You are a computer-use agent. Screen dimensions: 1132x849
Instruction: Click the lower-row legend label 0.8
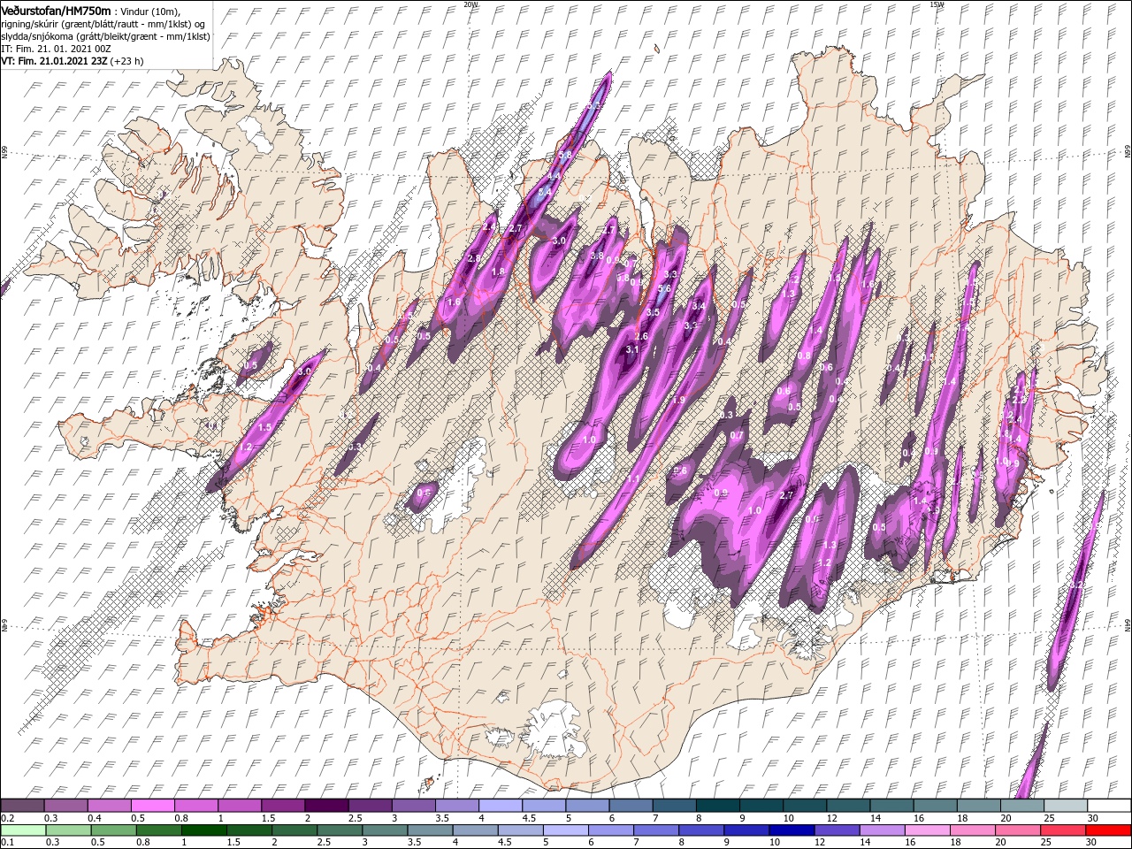(143, 843)
